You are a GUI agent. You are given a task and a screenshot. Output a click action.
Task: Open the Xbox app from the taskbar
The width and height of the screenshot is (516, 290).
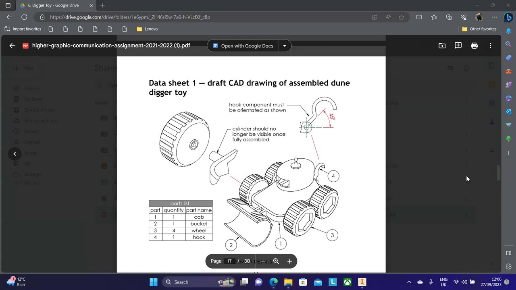tap(347, 282)
